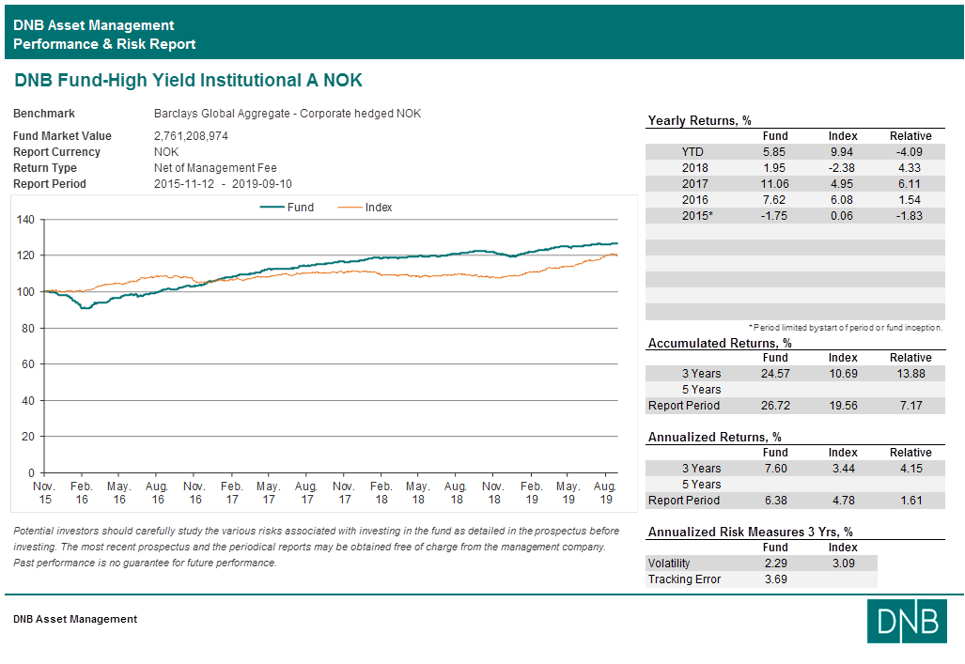Select 2017 index return "4.95"
This screenshot has width=965, height=664.
tap(842, 184)
